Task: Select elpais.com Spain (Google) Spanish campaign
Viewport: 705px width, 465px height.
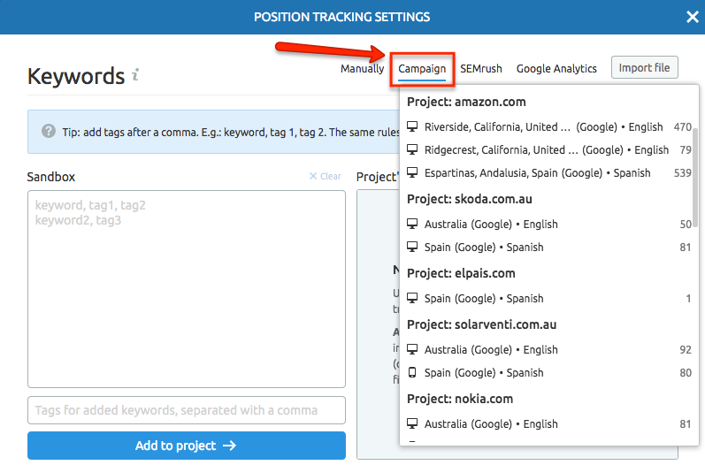Action: (x=548, y=298)
